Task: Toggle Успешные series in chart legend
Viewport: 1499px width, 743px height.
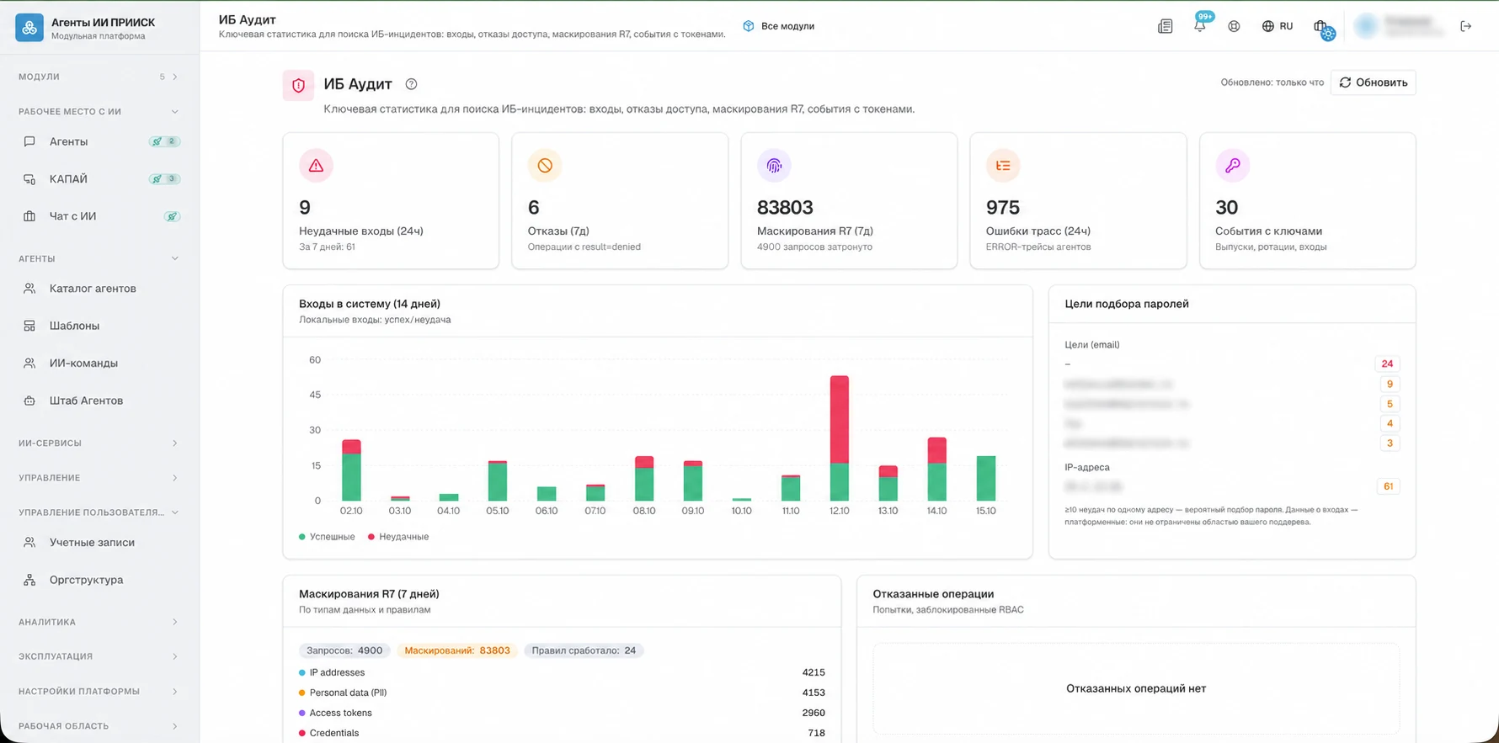Action: click(x=327, y=537)
